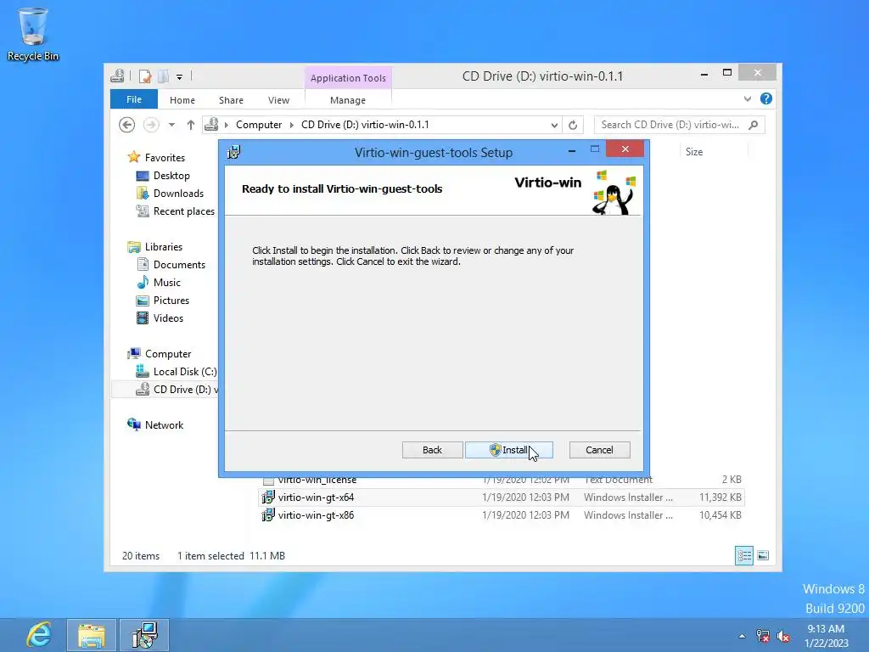This screenshot has height=652, width=869.
Task: Switch to large icons view in status bar
Action: [x=763, y=555]
